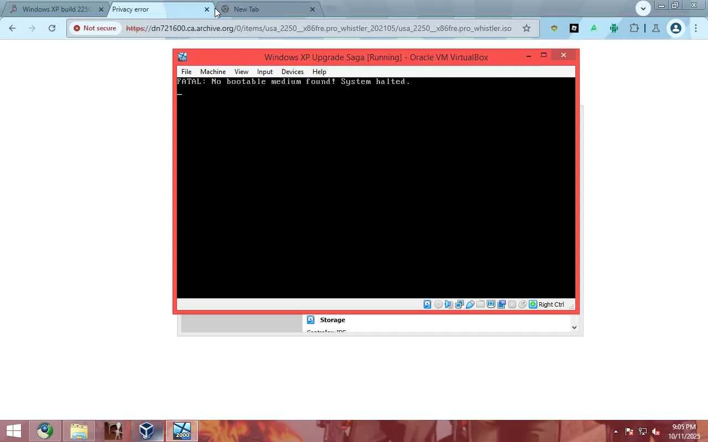This screenshot has width=708, height=442.
Task: Open the network tray icon
Action: 643,432
